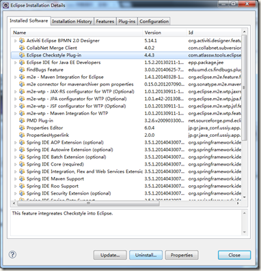Viewport: 261px width, 271px height.
Task: Click the Eclipse Checkstyle Plug-in feature icon
Action: (x=22, y=55)
